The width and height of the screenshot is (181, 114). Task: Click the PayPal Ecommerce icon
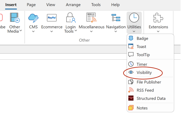52,18
